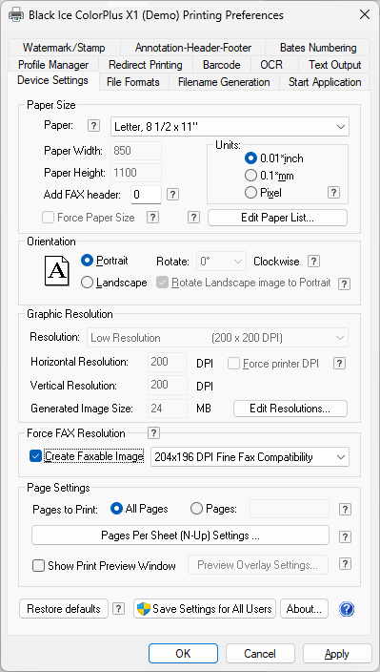Click Edit Resolutions button
This screenshot has height=672, width=380.
click(x=290, y=409)
